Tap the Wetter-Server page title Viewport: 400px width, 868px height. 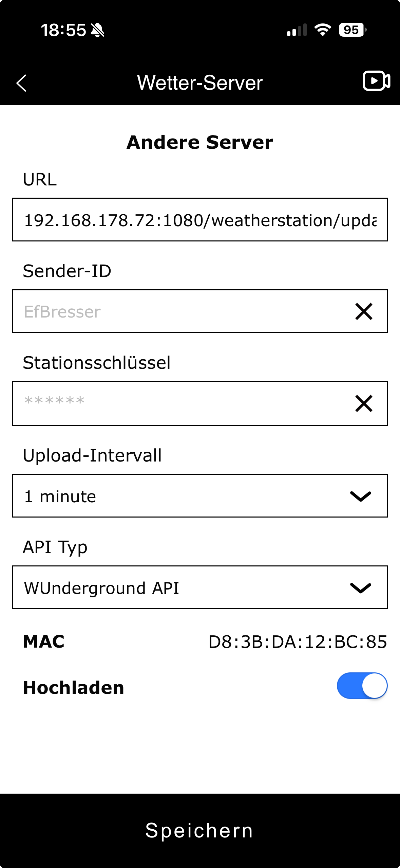pos(200,83)
